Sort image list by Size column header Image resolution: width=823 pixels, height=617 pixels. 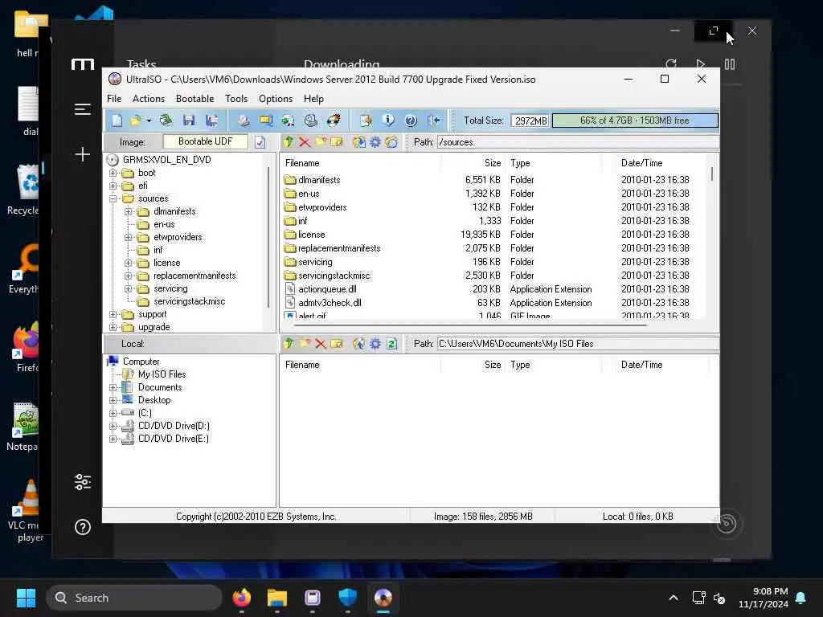click(x=473, y=163)
